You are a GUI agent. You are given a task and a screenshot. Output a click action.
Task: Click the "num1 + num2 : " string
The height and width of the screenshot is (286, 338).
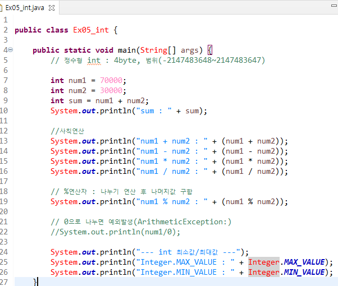point(172,141)
